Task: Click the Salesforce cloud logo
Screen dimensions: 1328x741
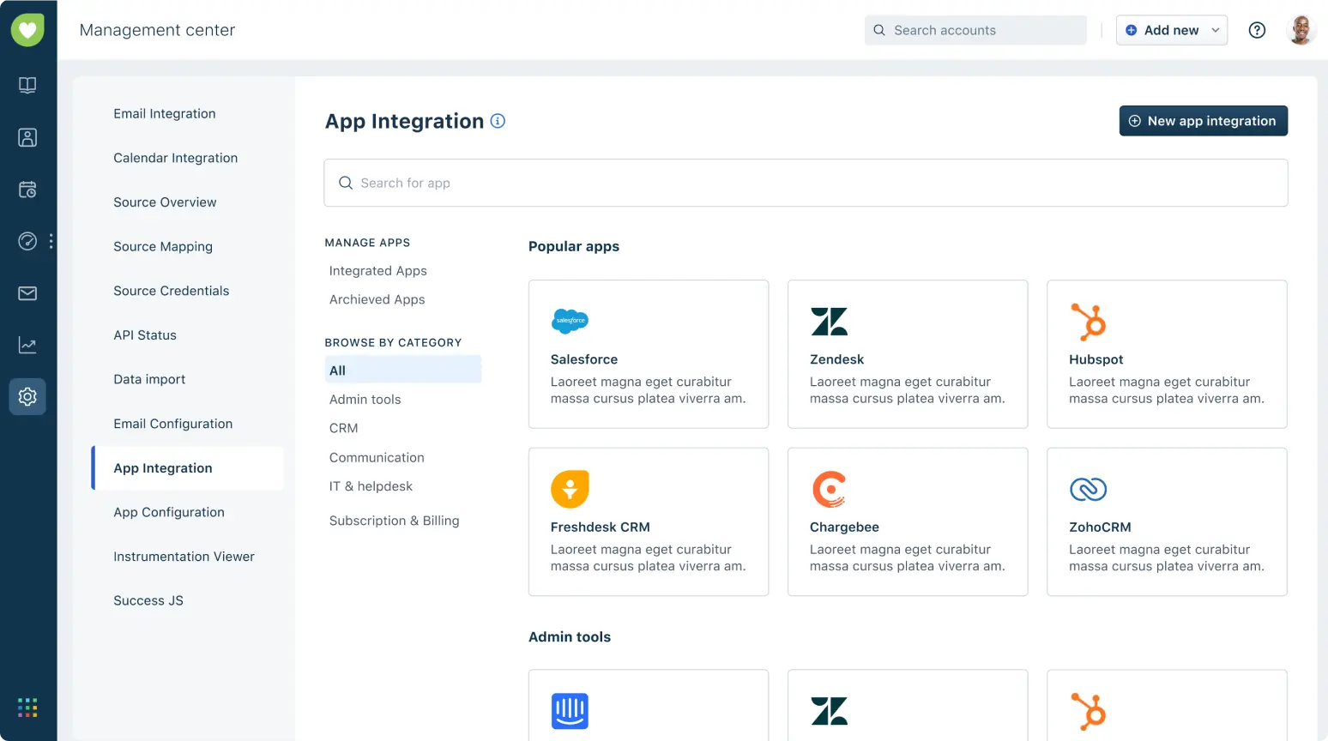Action: point(570,321)
